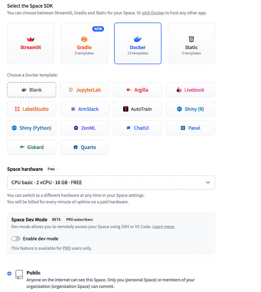Open the PRO users link

(x=67, y=248)
